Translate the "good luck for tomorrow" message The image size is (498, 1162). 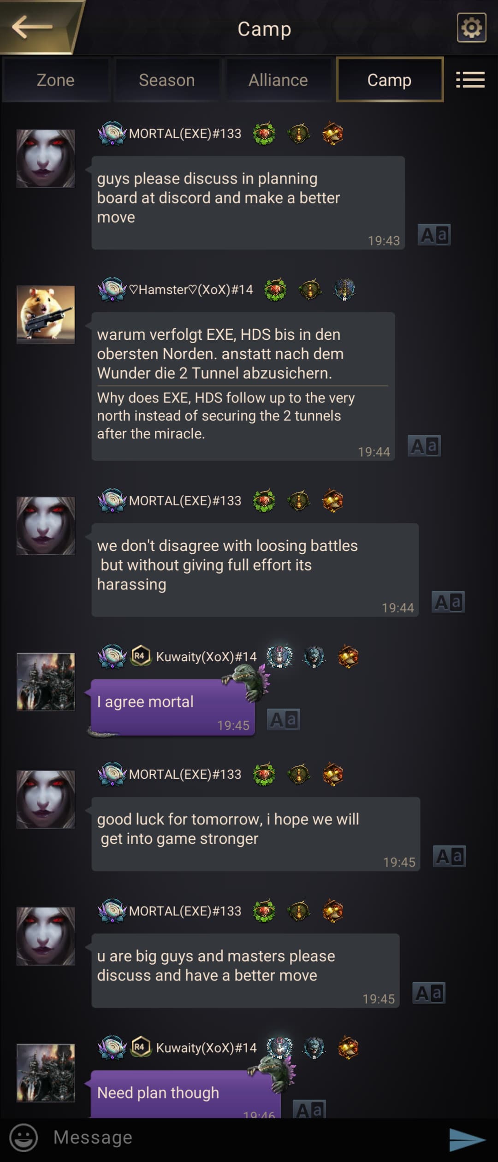[449, 856]
